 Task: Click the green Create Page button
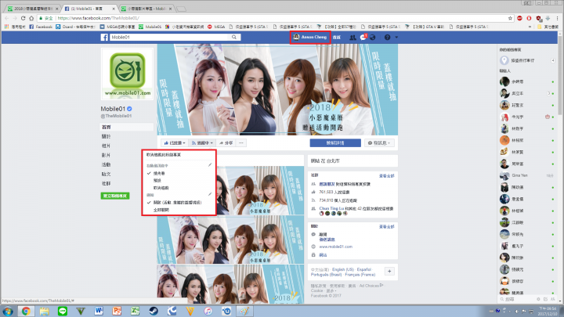point(115,196)
